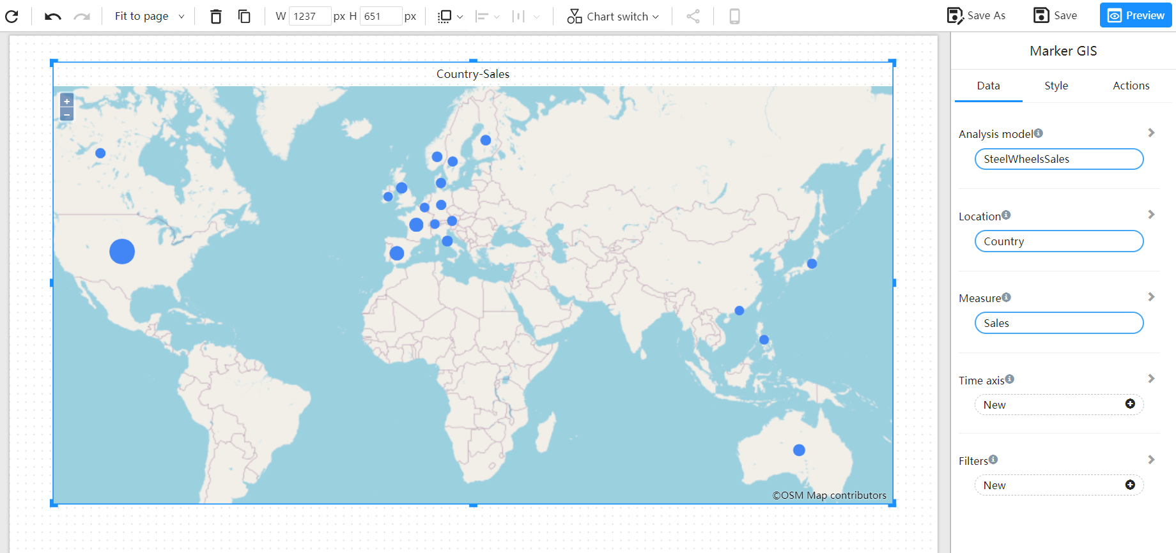Click the Japan sales marker
1176x553 pixels.
tap(812, 264)
